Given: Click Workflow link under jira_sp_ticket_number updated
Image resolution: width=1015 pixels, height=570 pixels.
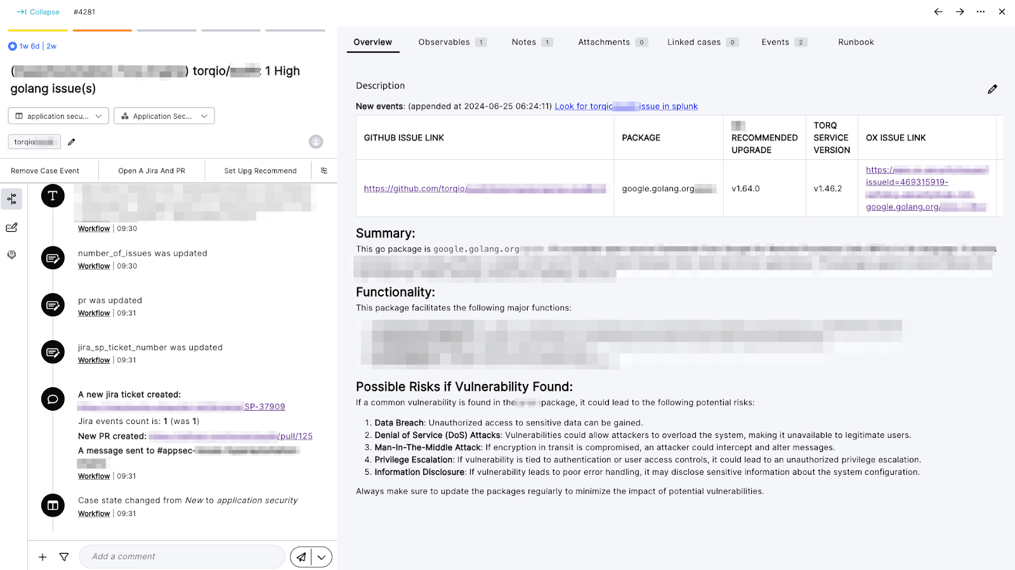Looking at the screenshot, I should click(94, 361).
